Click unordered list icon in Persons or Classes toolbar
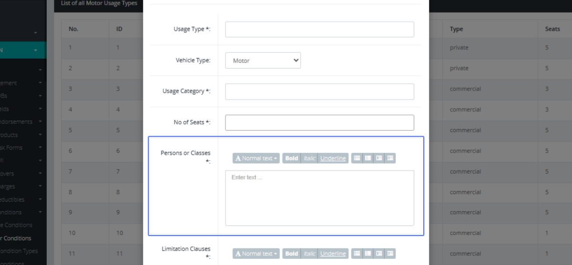Screen dimensions: 572x265 [357, 158]
